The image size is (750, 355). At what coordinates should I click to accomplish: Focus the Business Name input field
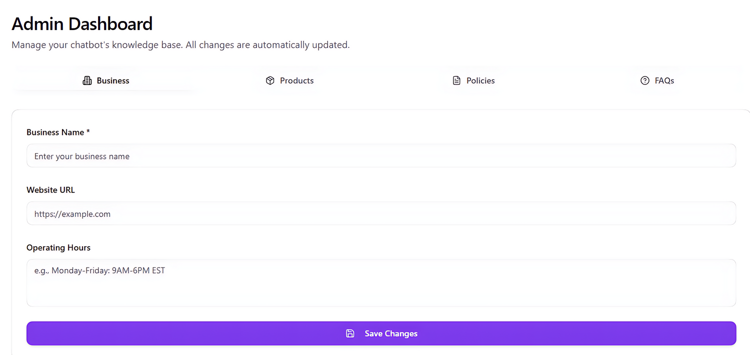(x=381, y=155)
